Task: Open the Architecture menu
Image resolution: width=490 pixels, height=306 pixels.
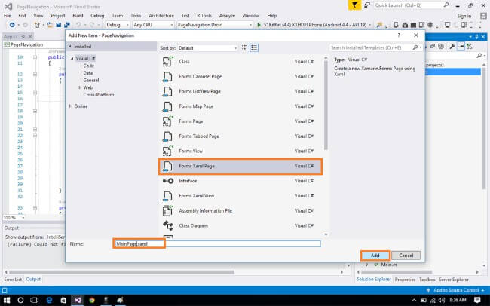Action: [161, 16]
